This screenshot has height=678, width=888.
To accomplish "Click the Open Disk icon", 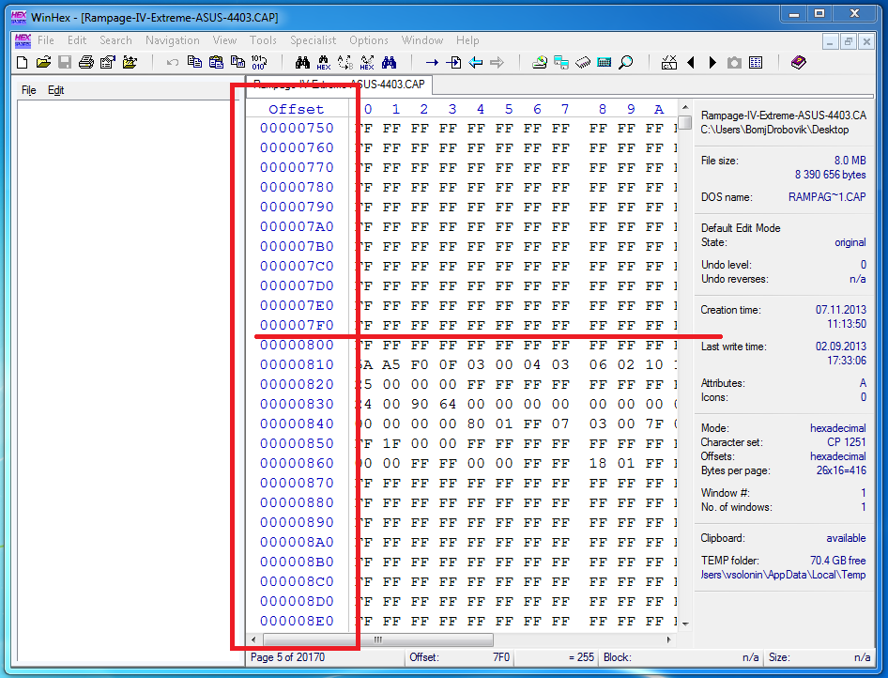I will [x=540, y=62].
